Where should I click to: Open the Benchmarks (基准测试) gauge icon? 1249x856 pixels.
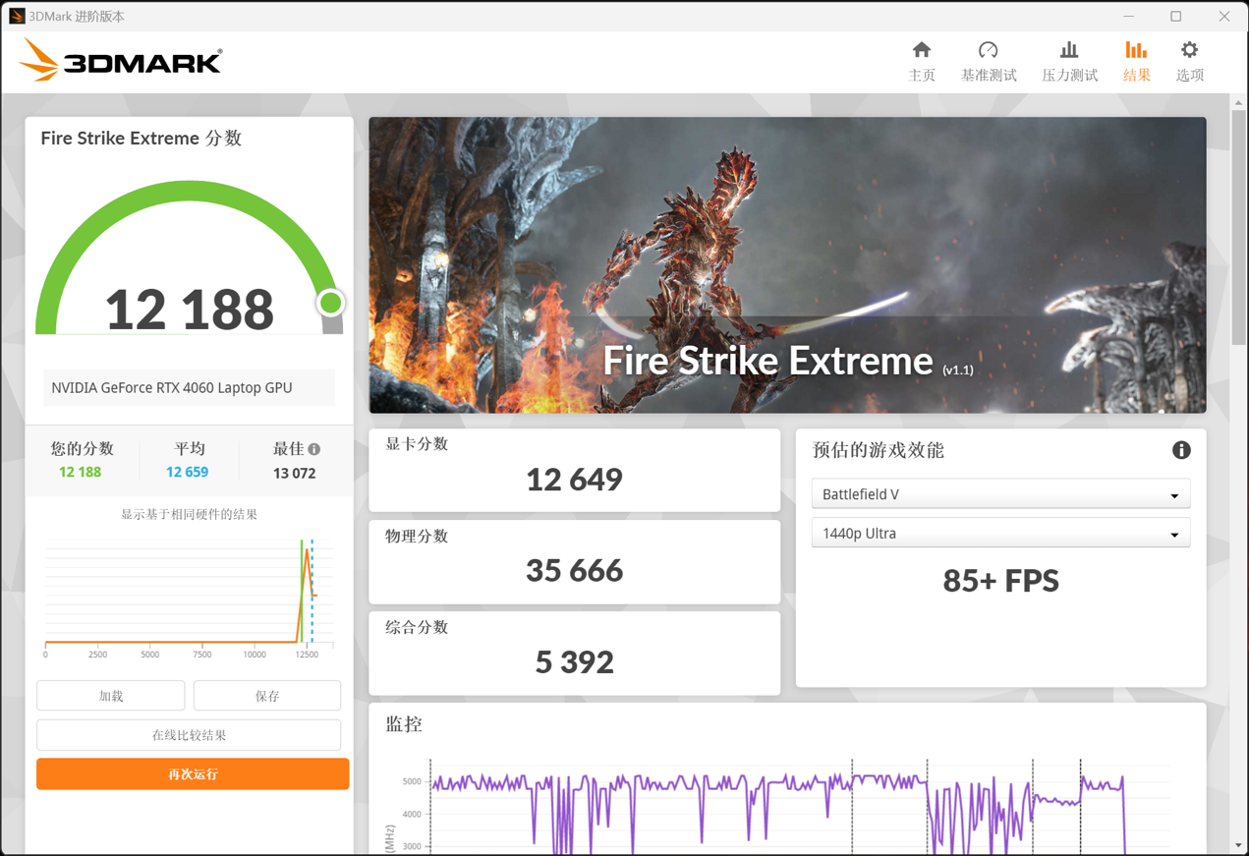click(x=988, y=51)
